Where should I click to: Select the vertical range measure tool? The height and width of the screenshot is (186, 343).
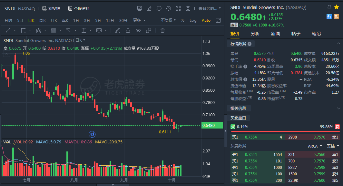[84, 30]
